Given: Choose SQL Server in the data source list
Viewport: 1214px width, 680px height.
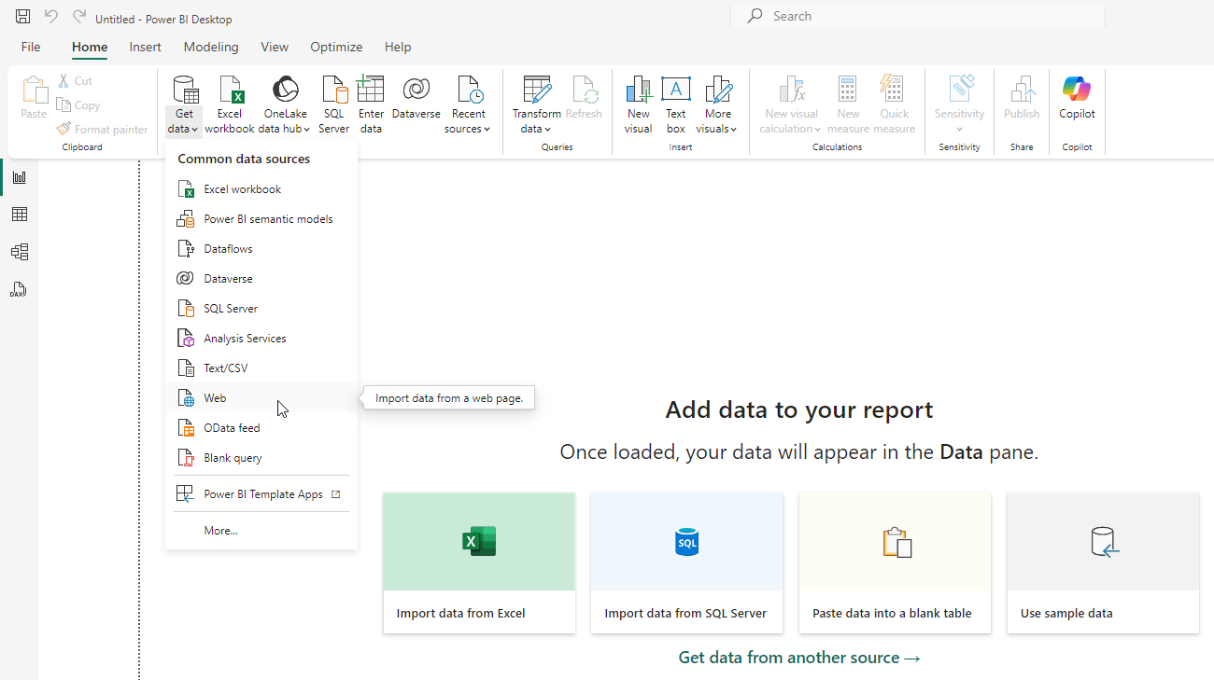Looking at the screenshot, I should click(261, 309).
